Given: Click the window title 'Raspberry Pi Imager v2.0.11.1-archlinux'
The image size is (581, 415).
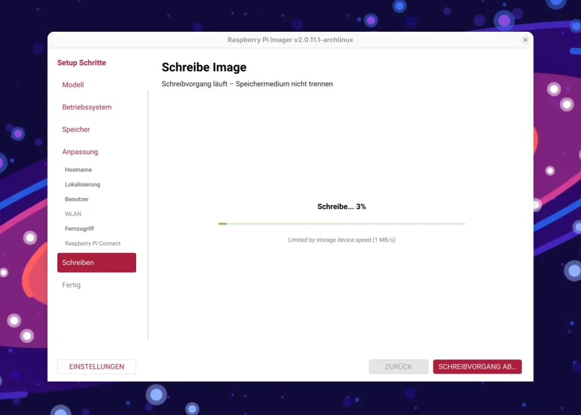Looking at the screenshot, I should click(290, 40).
